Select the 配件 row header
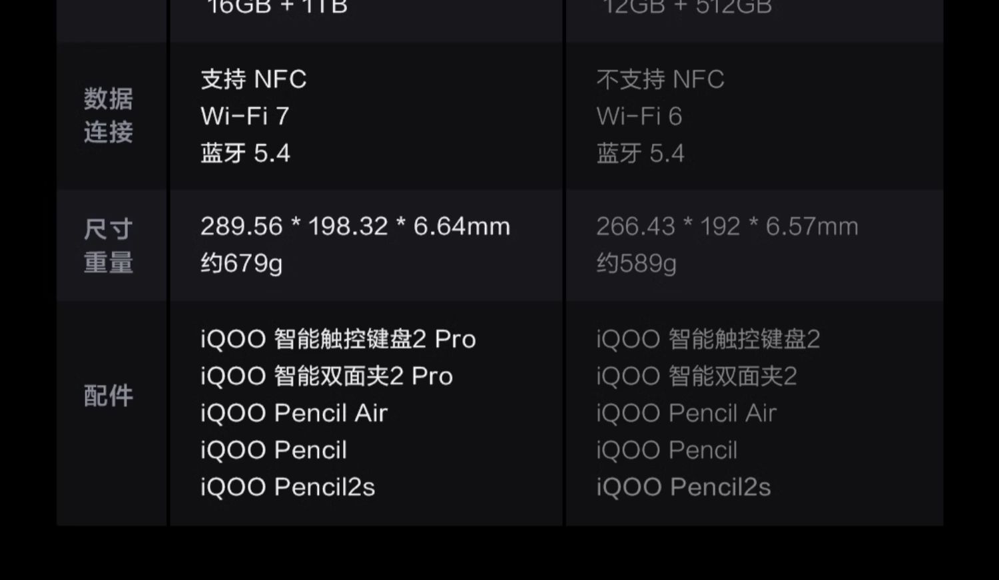The width and height of the screenshot is (999, 580). (x=109, y=396)
